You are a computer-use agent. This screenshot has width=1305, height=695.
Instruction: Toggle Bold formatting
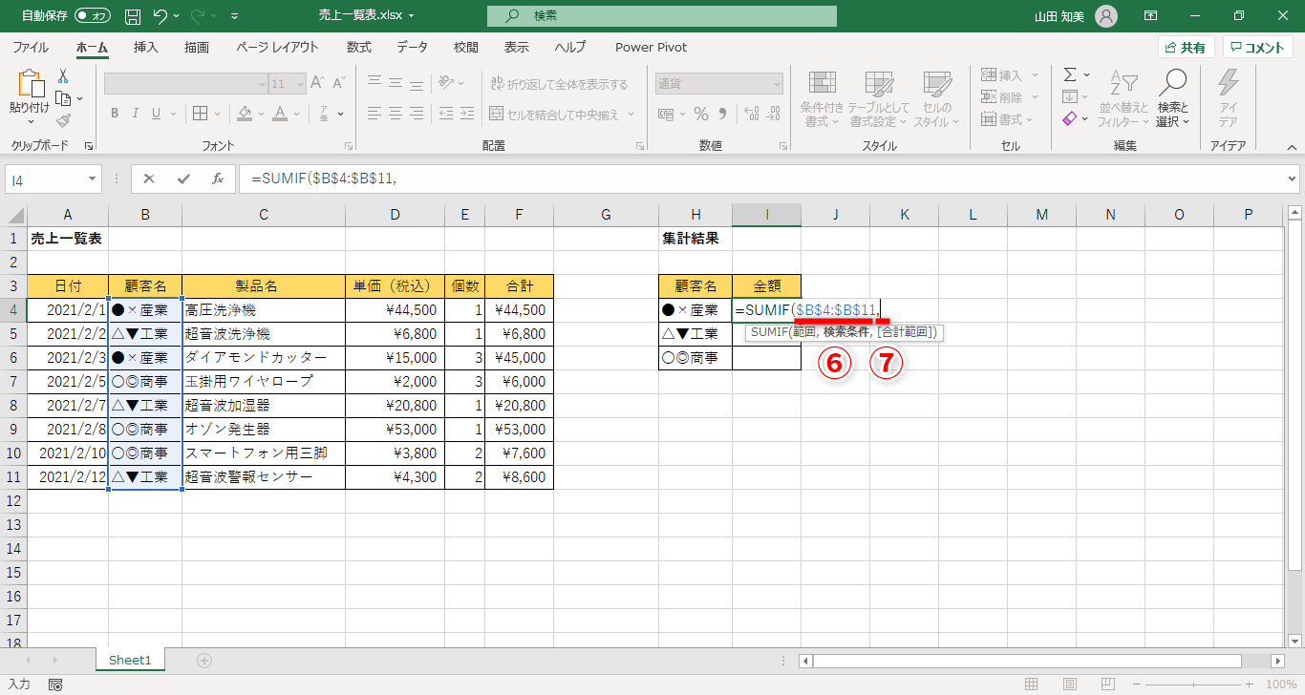pyautogui.click(x=115, y=114)
